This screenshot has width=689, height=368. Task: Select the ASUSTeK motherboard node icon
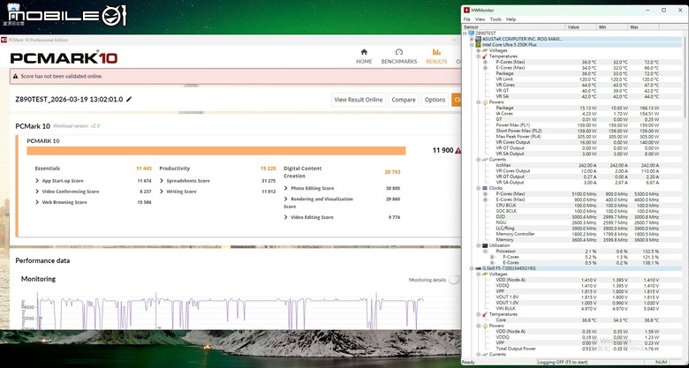pyautogui.click(x=478, y=39)
